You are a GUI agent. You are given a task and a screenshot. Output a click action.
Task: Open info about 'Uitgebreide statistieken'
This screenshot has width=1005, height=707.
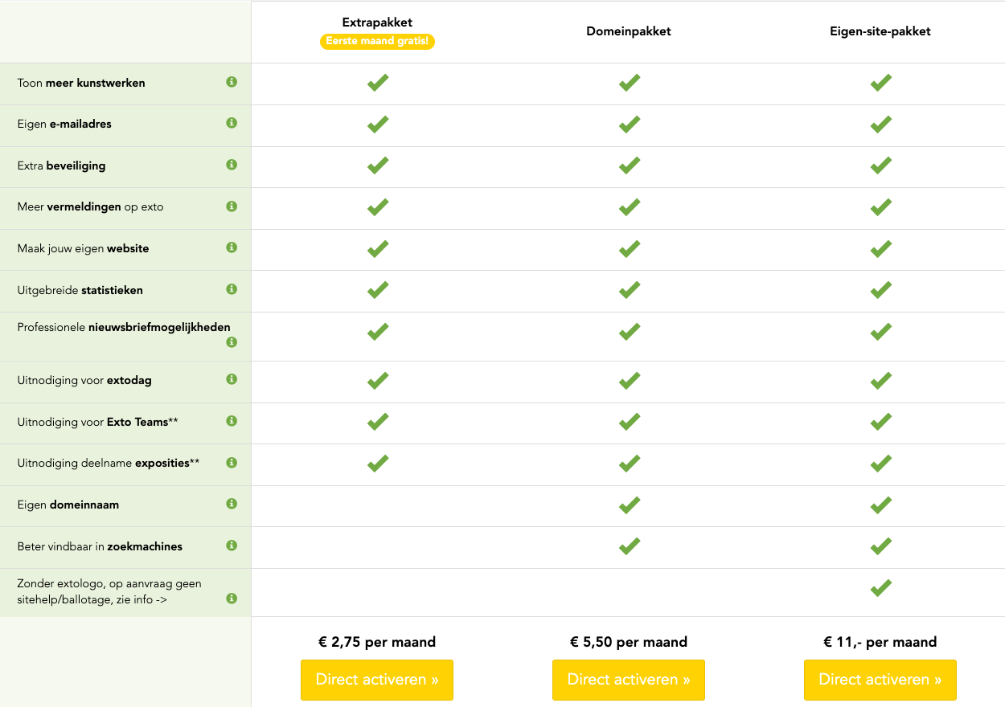(x=232, y=289)
